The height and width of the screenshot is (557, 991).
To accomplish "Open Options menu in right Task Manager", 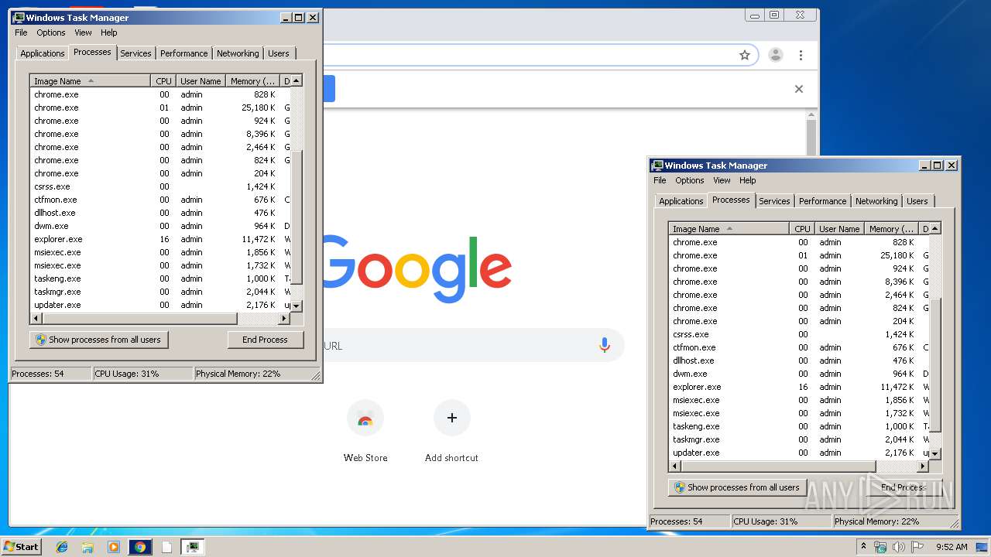I will pyautogui.click(x=690, y=180).
